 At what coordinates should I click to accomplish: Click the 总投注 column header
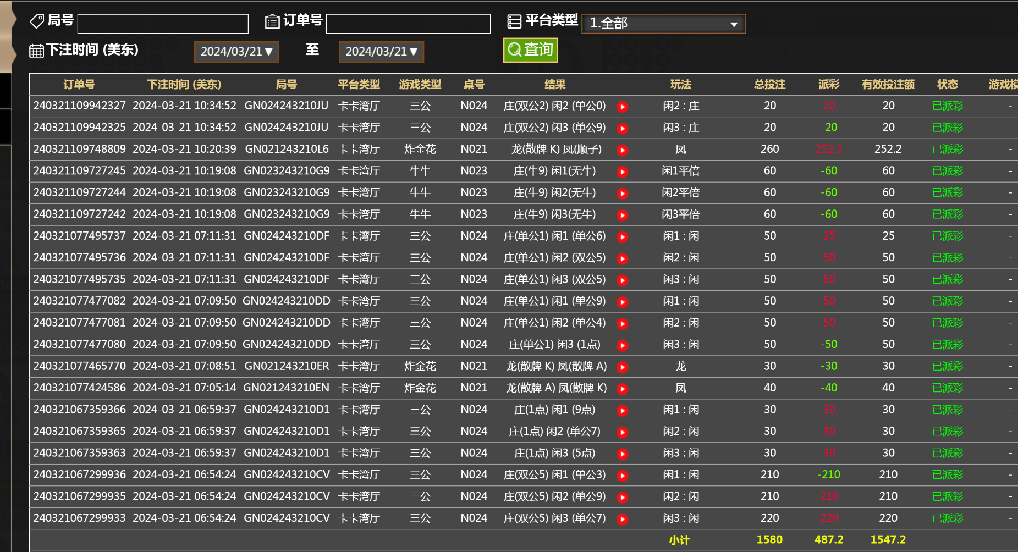click(x=769, y=85)
